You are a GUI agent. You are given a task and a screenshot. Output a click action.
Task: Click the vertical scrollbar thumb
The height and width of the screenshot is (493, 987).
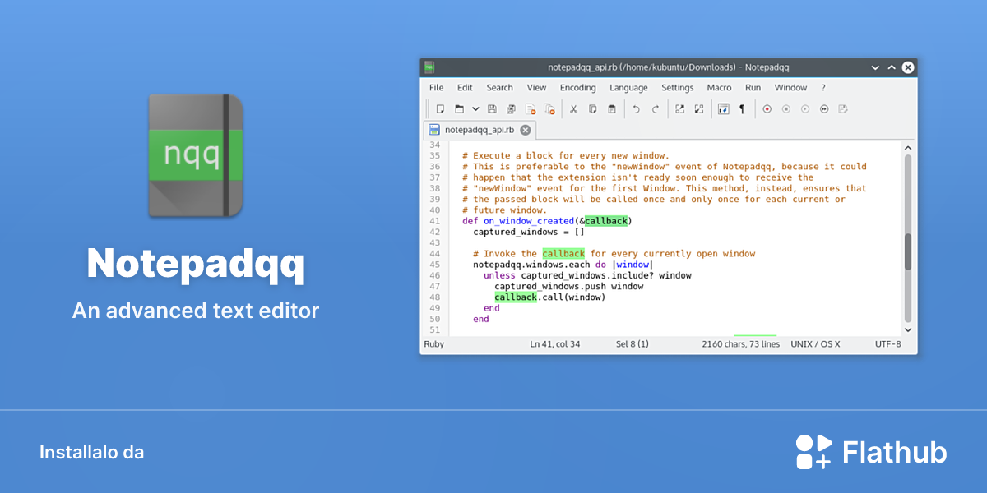(908, 251)
